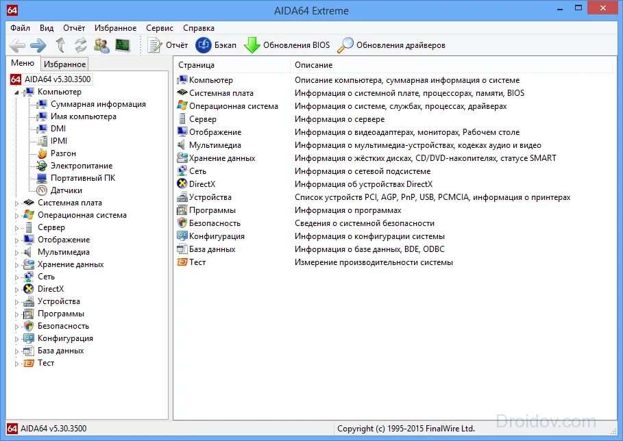Expand Системная плата tree node

coord(16,203)
